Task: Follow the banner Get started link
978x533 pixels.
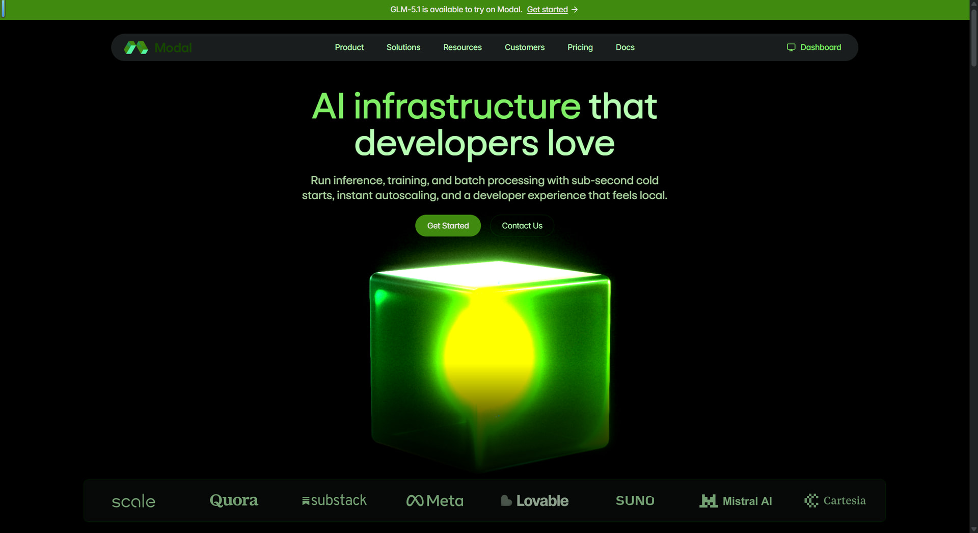Action: (547, 10)
